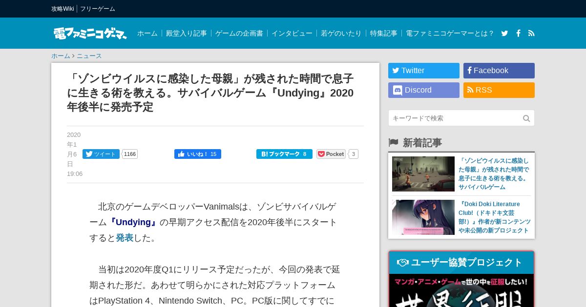Screen dimensions: 586x307
Task: Open フリーゲーム link in top bar
Action: click(98, 9)
